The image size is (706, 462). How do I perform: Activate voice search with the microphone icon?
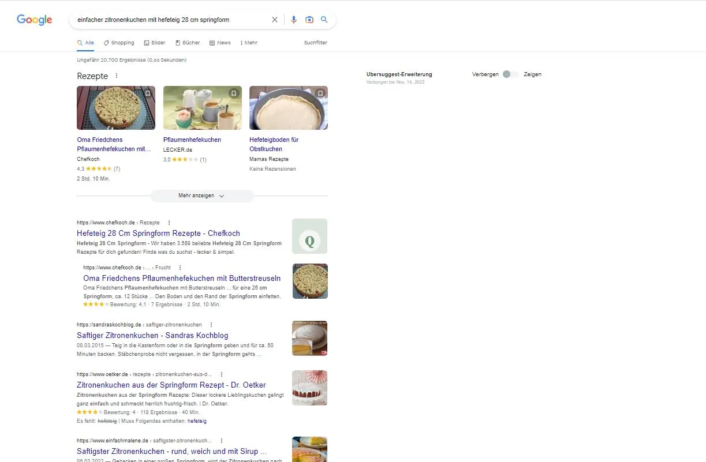294,19
